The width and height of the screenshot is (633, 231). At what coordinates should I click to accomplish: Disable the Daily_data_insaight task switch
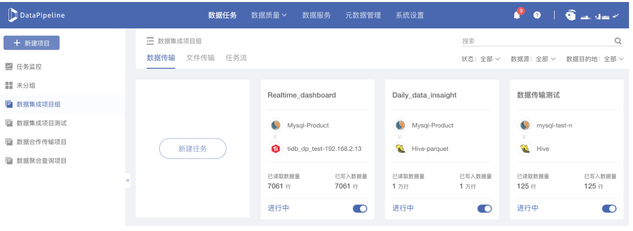(484, 209)
